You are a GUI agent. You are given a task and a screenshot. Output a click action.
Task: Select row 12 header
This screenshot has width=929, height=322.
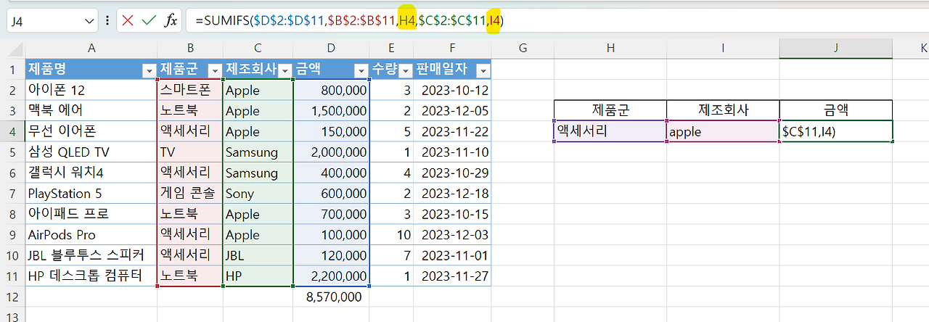tap(12, 297)
